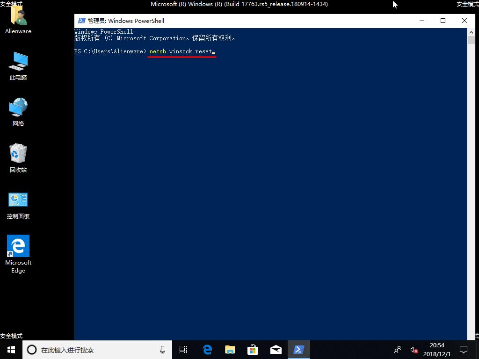Open Microsoft Store from taskbar
This screenshot has width=479, height=359.
[x=253, y=350]
